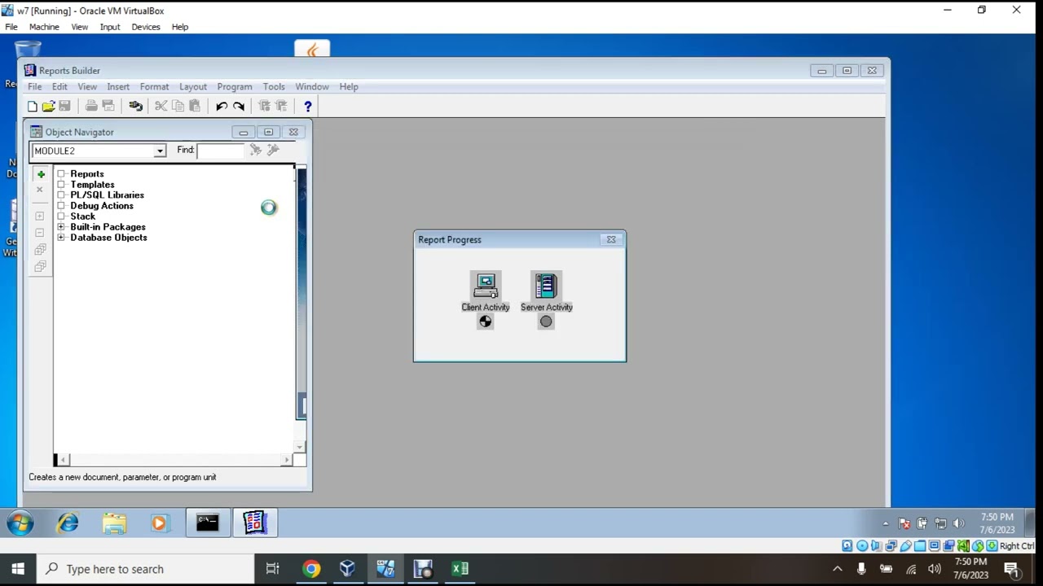The width and height of the screenshot is (1043, 586).
Task: Click the Find Next search icon
Action: click(x=256, y=150)
